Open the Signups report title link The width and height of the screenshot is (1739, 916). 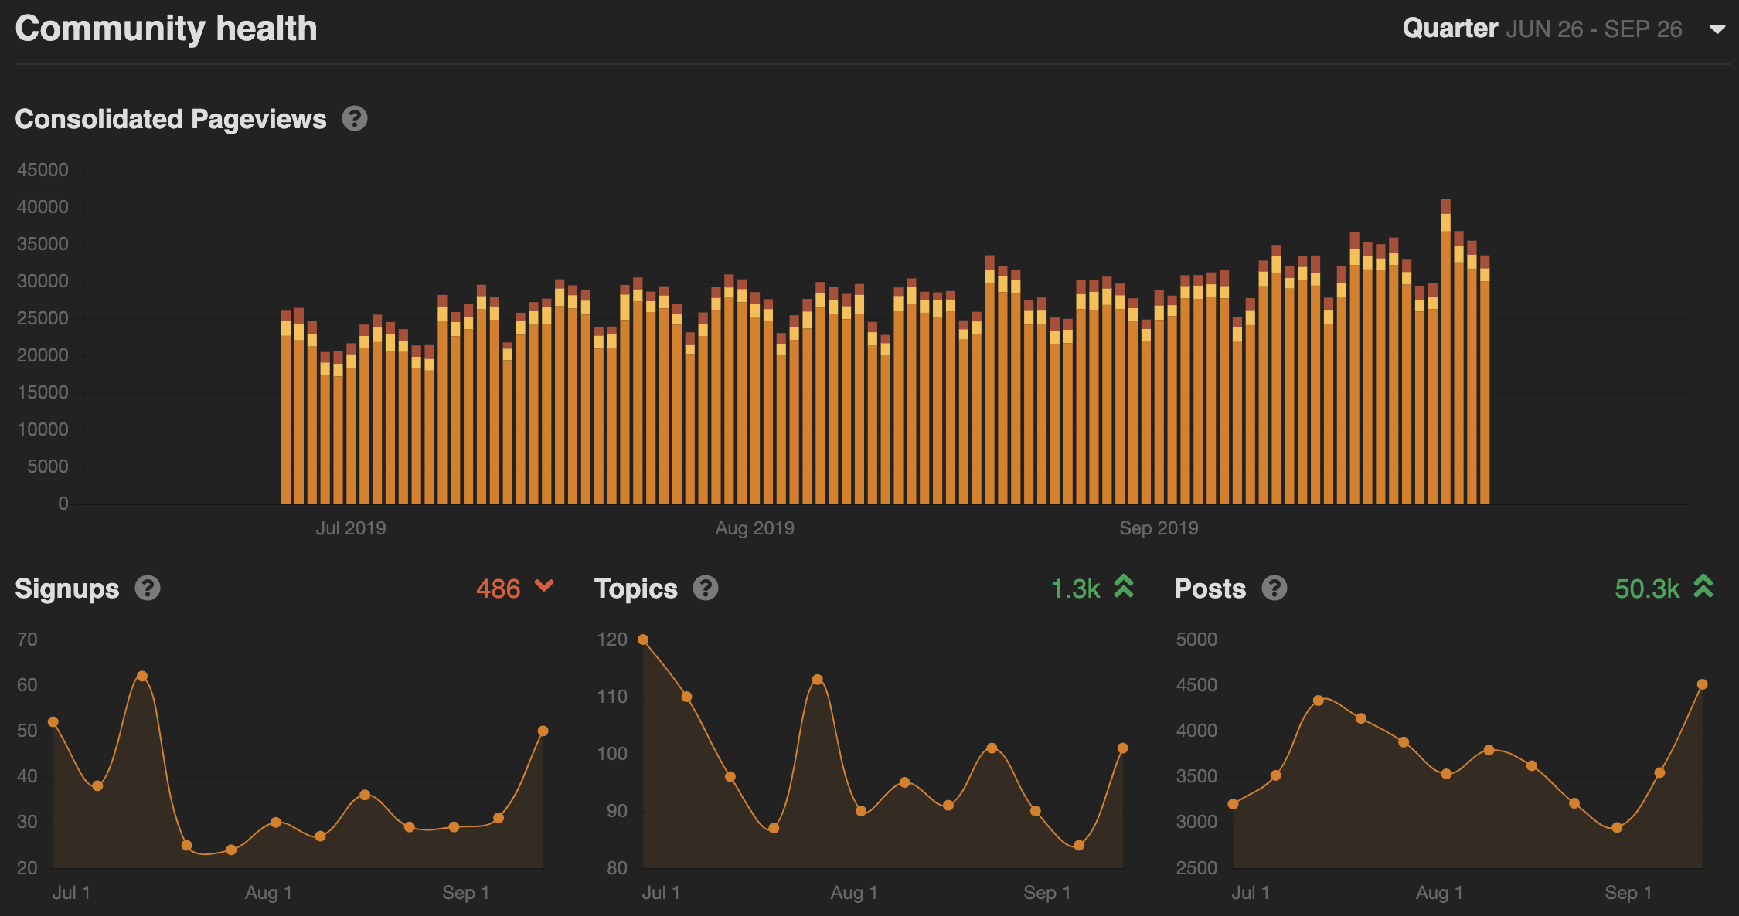click(67, 589)
